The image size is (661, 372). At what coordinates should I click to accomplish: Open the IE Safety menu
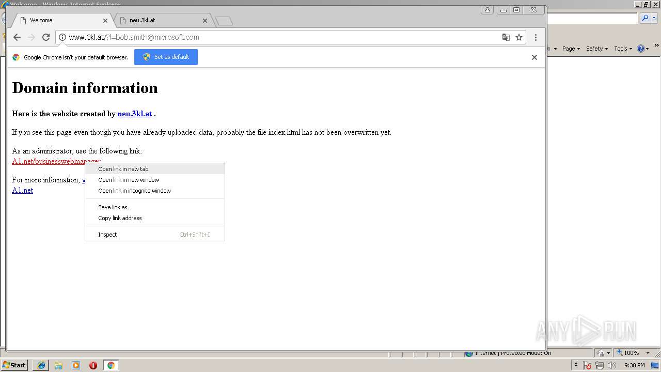[x=596, y=49]
